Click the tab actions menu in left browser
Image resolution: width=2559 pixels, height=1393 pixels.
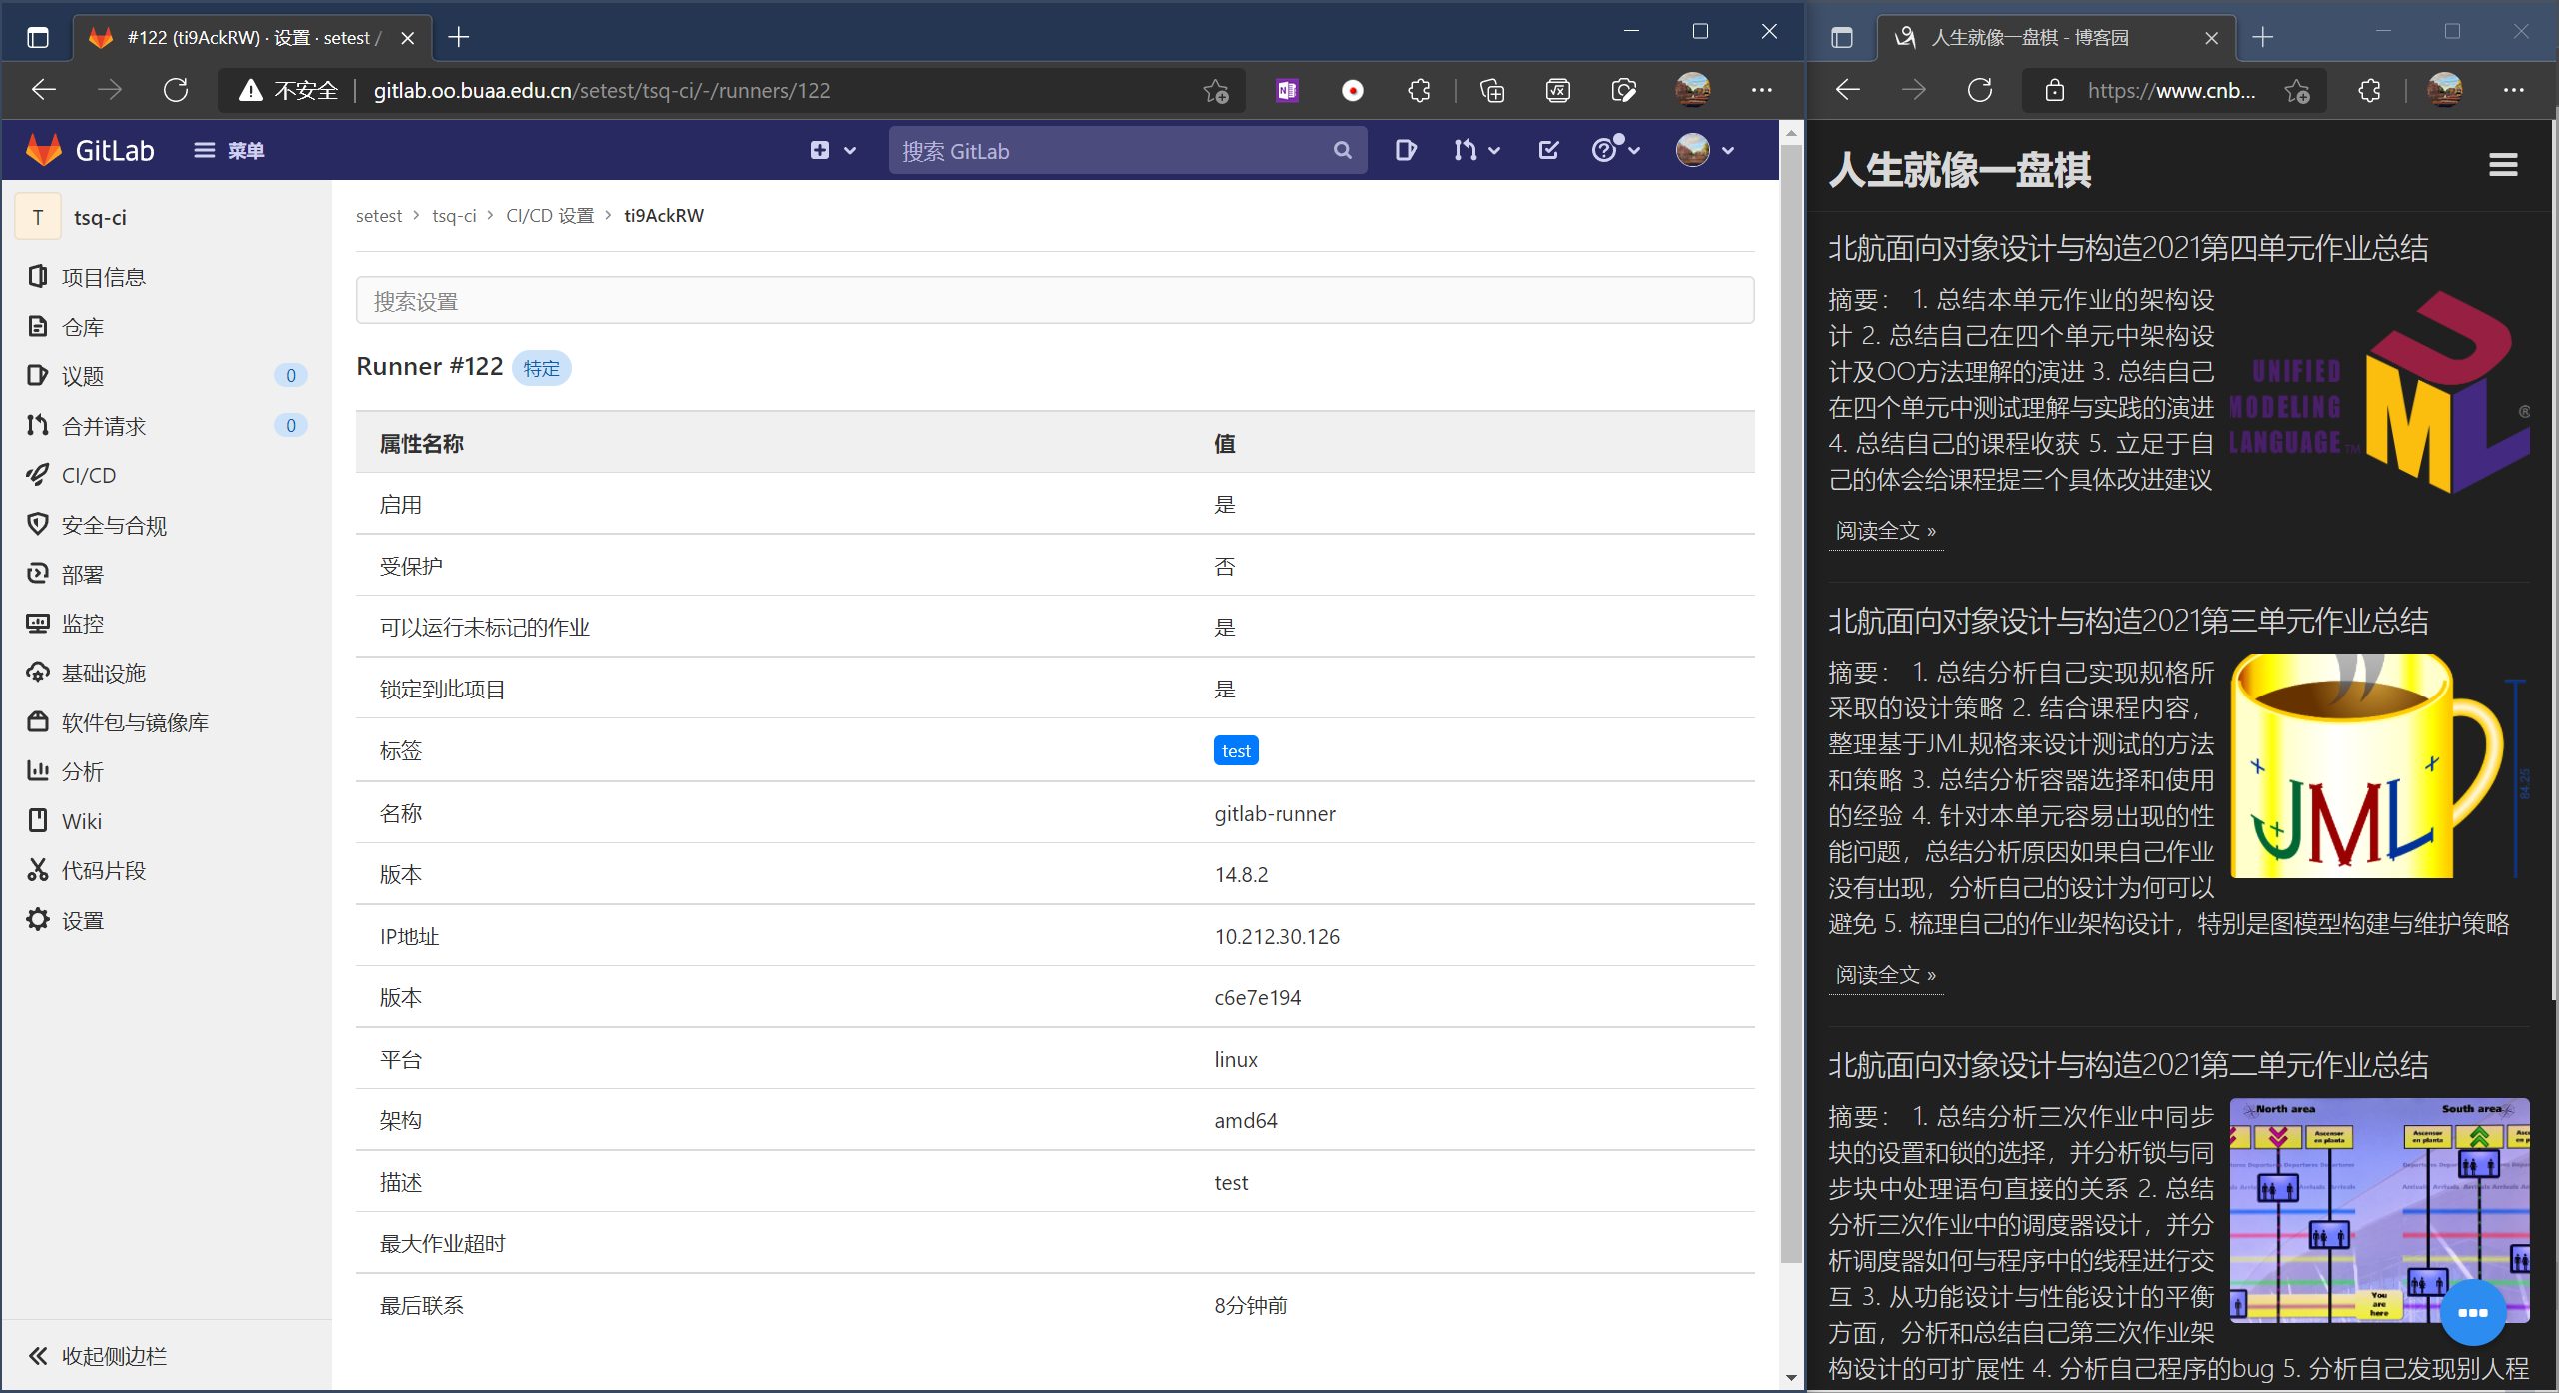pyautogui.click(x=38, y=38)
